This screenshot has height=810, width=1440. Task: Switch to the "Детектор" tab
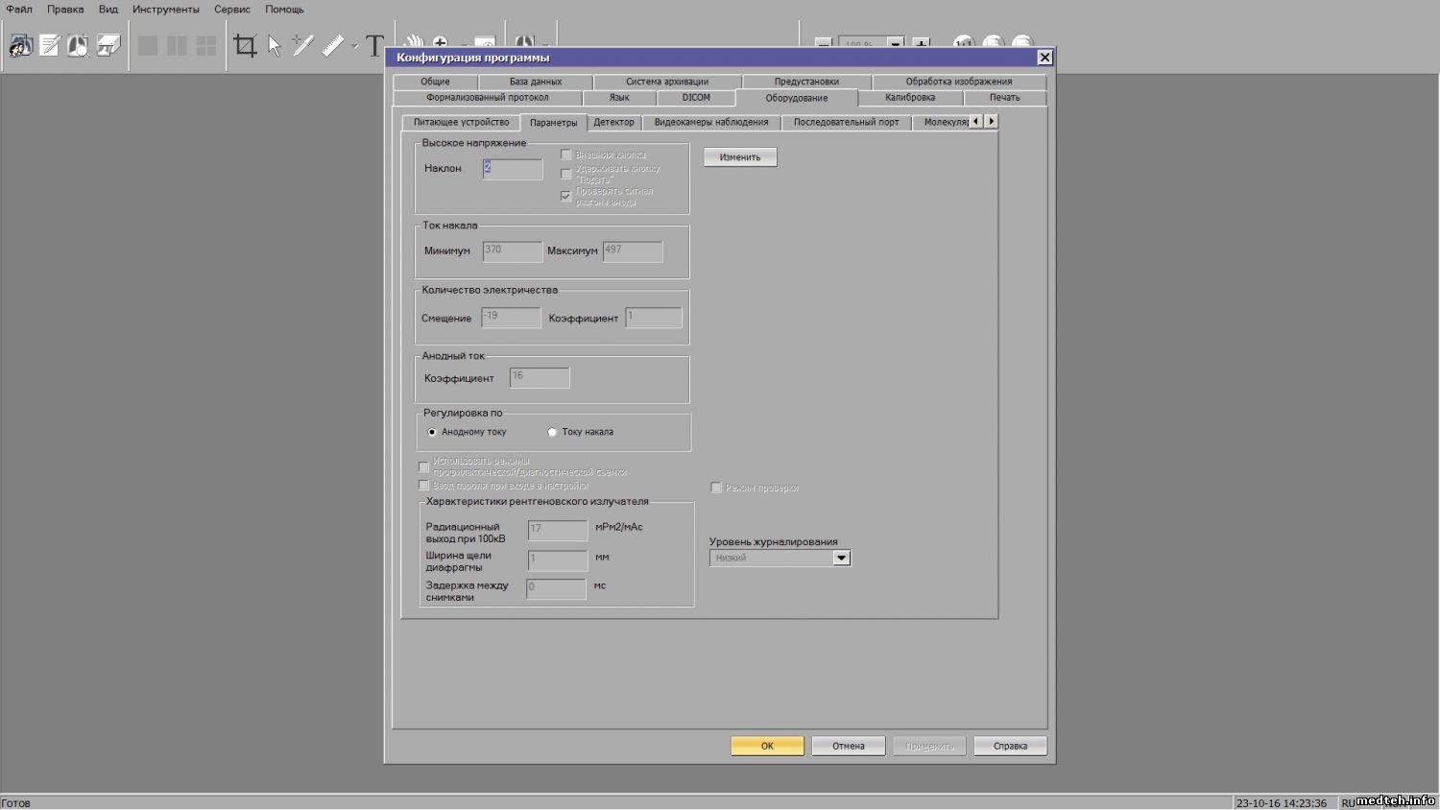point(613,122)
